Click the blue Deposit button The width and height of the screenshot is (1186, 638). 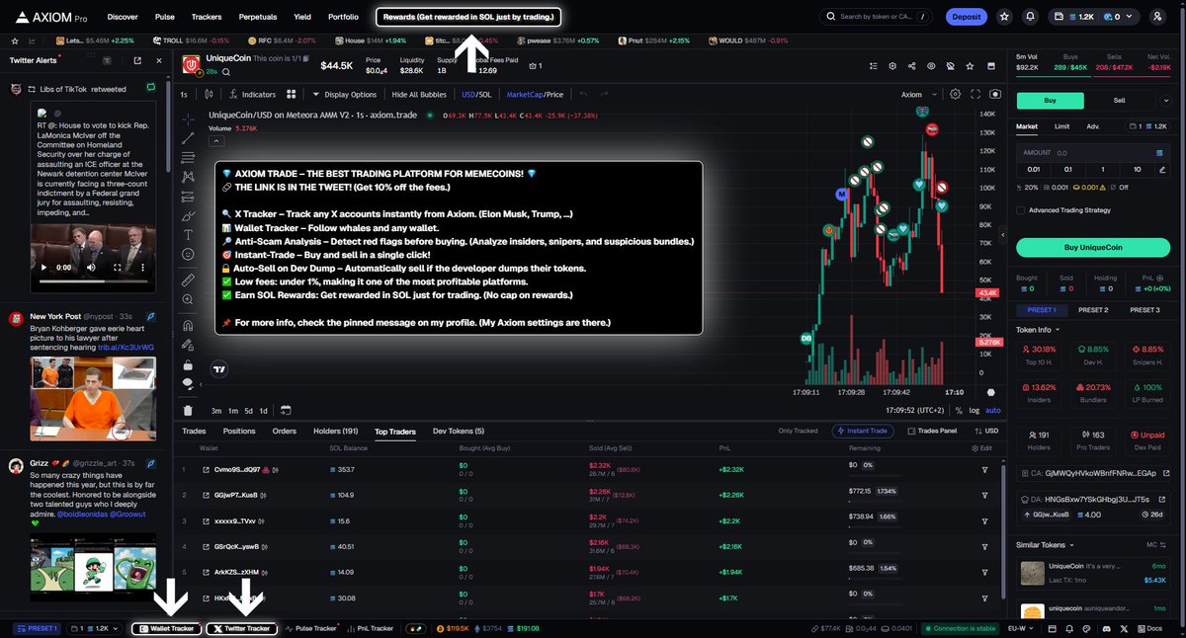point(967,17)
